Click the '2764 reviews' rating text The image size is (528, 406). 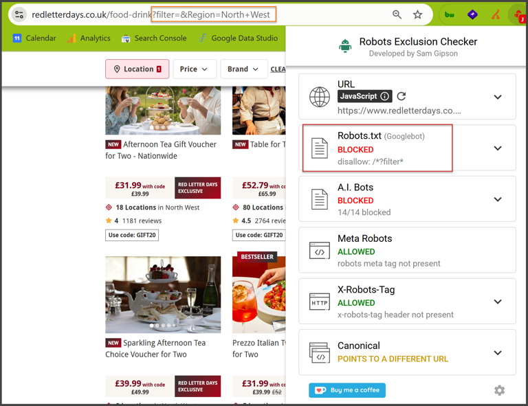coord(270,221)
